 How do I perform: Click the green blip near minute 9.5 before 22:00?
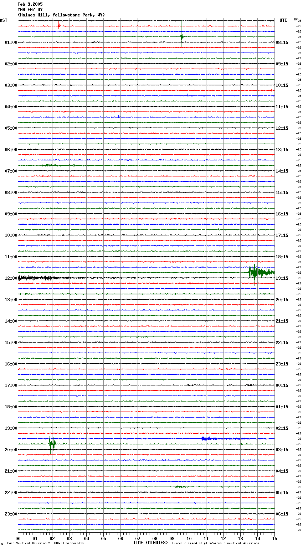coord(180,487)
